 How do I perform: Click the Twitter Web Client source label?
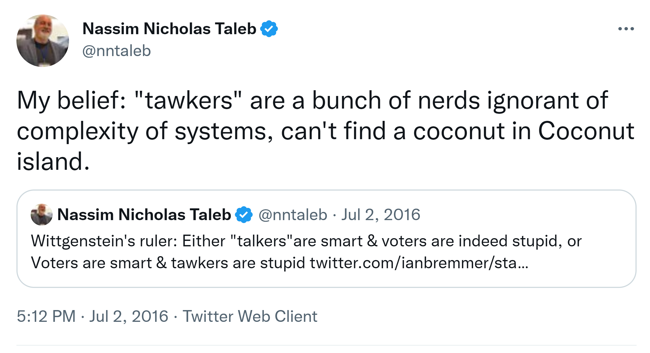pos(250,316)
